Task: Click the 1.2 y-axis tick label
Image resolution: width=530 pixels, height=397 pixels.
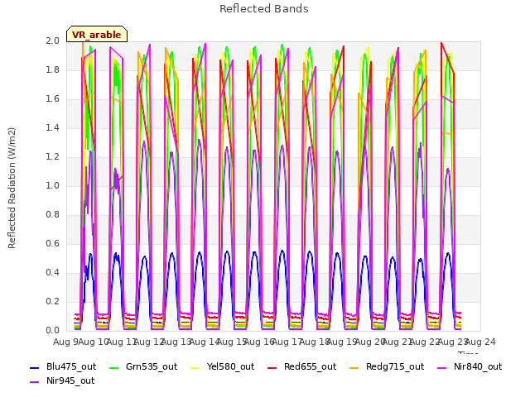Action: [x=52, y=156]
